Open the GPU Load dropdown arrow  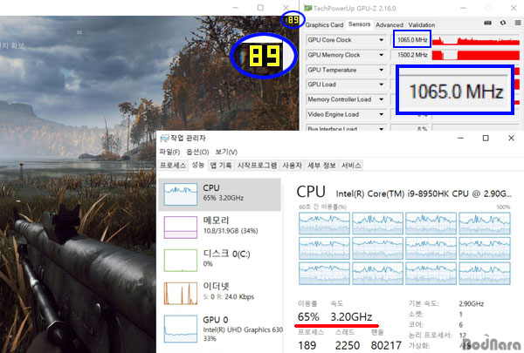click(381, 85)
